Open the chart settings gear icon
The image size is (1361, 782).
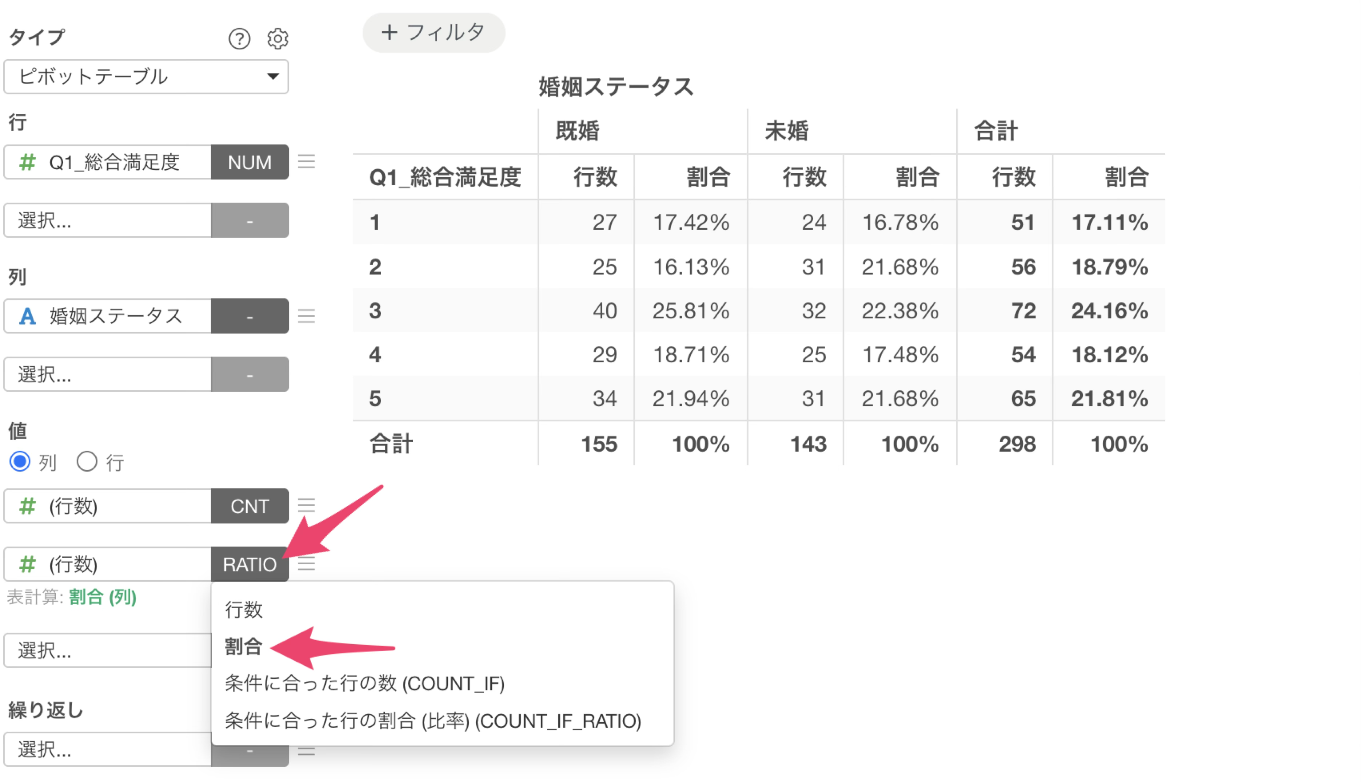[278, 39]
